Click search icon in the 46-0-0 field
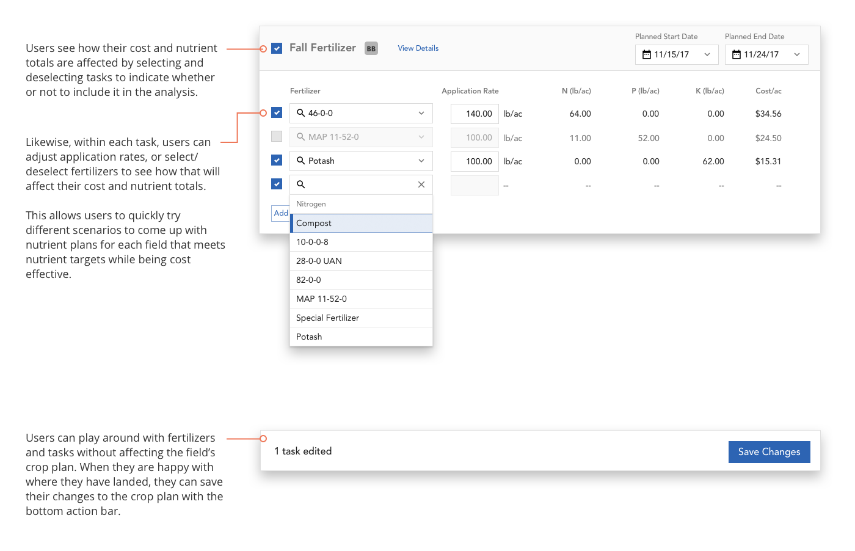Image resolution: width=855 pixels, height=551 pixels. pos(300,113)
